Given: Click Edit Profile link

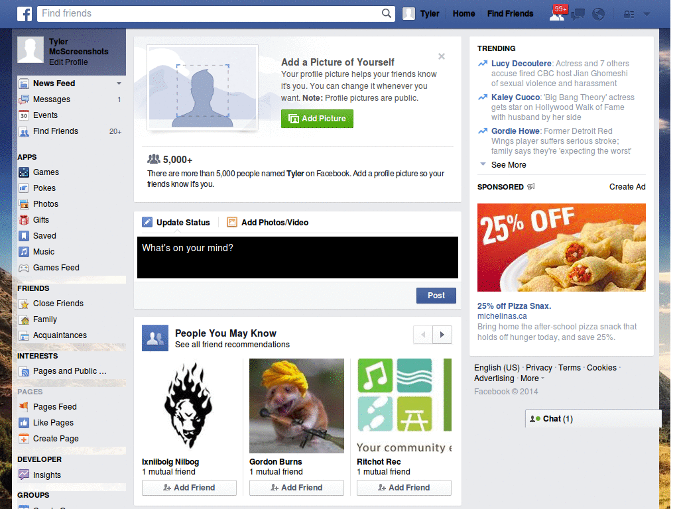Looking at the screenshot, I should (68, 62).
